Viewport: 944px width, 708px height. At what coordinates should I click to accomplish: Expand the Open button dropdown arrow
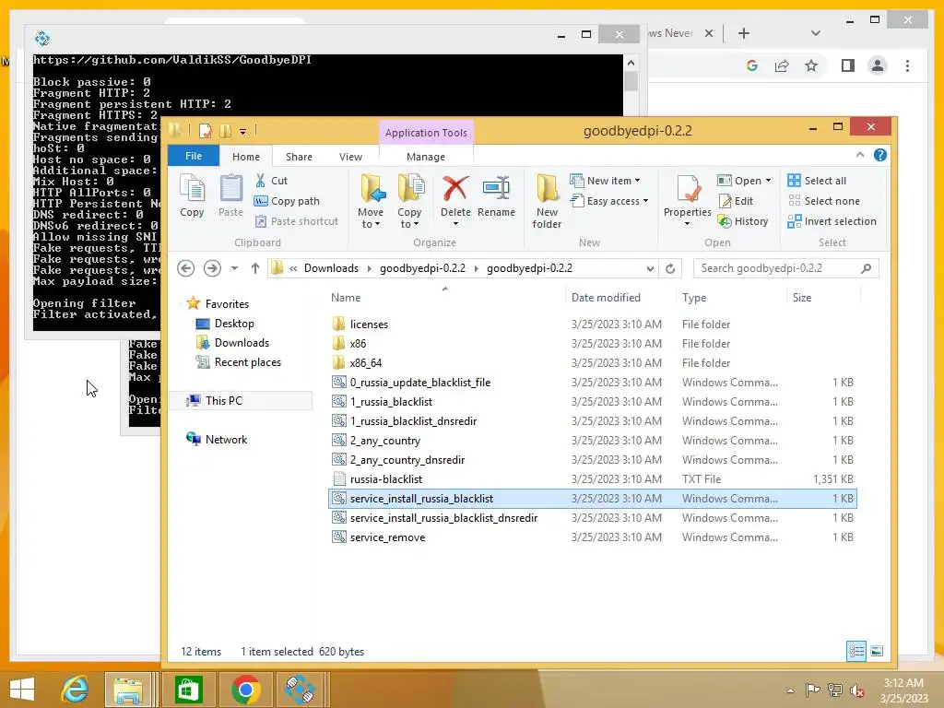tap(768, 181)
